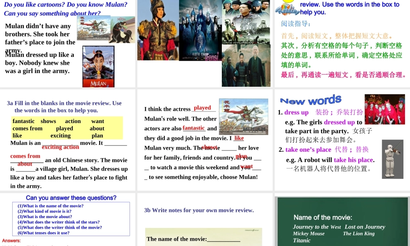Click the blank after 'The name of the movie:'

point(223,239)
